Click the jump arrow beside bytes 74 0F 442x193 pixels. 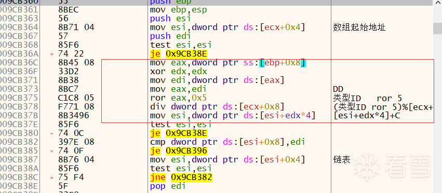coord(51,151)
